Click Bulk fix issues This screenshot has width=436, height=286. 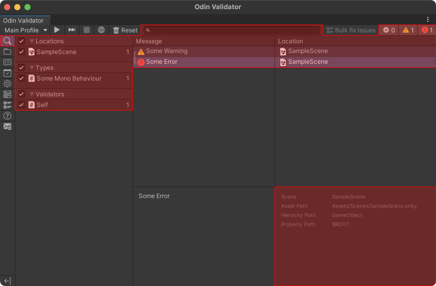coord(350,30)
